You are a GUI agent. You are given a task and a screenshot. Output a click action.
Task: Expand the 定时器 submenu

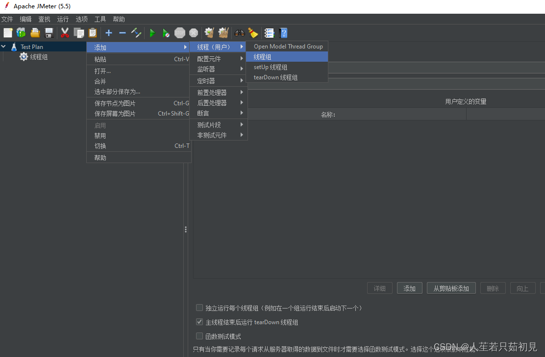click(x=218, y=81)
